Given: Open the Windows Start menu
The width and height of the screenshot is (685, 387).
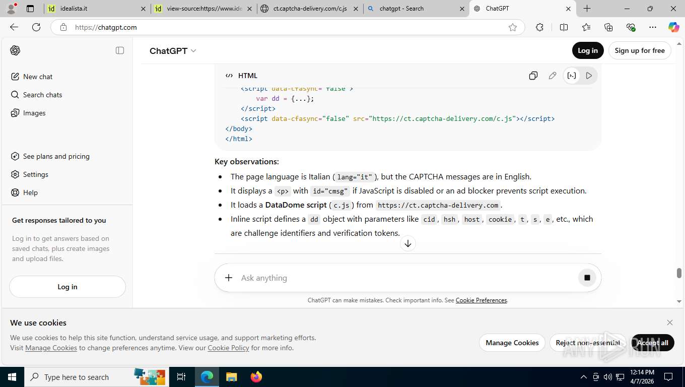Looking at the screenshot, I should pyautogui.click(x=12, y=377).
